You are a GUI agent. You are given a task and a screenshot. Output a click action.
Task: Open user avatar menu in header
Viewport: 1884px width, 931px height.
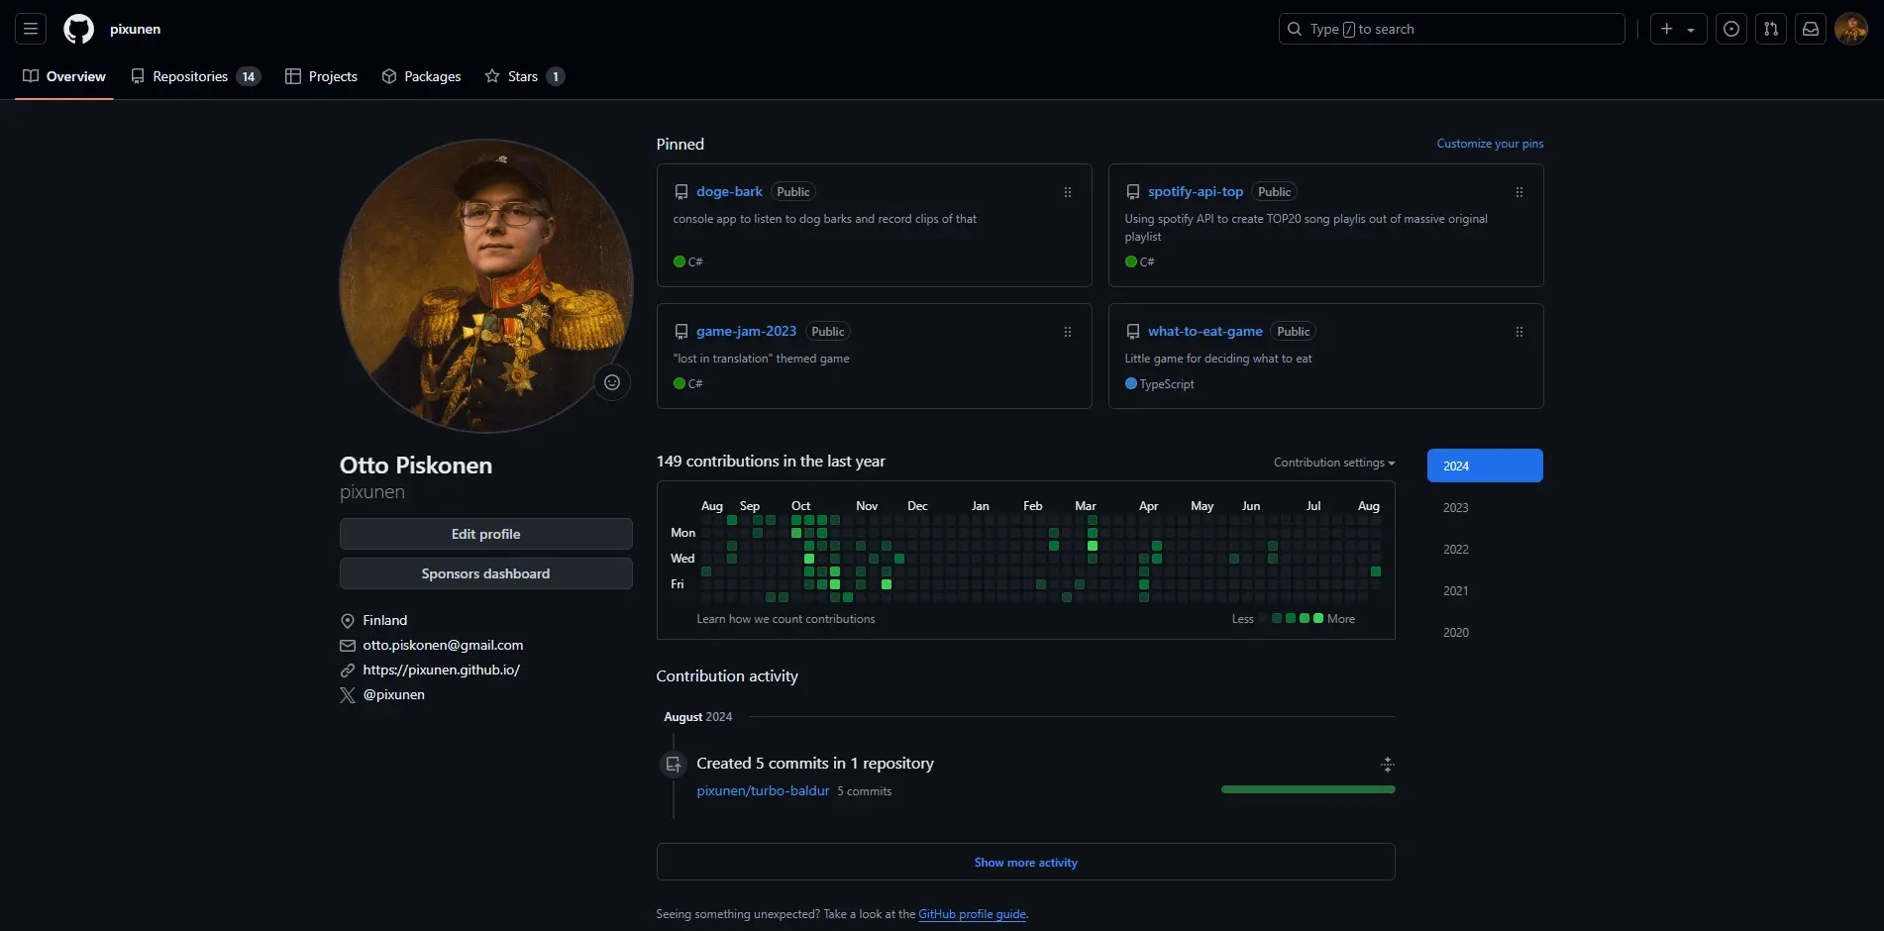[1851, 29]
